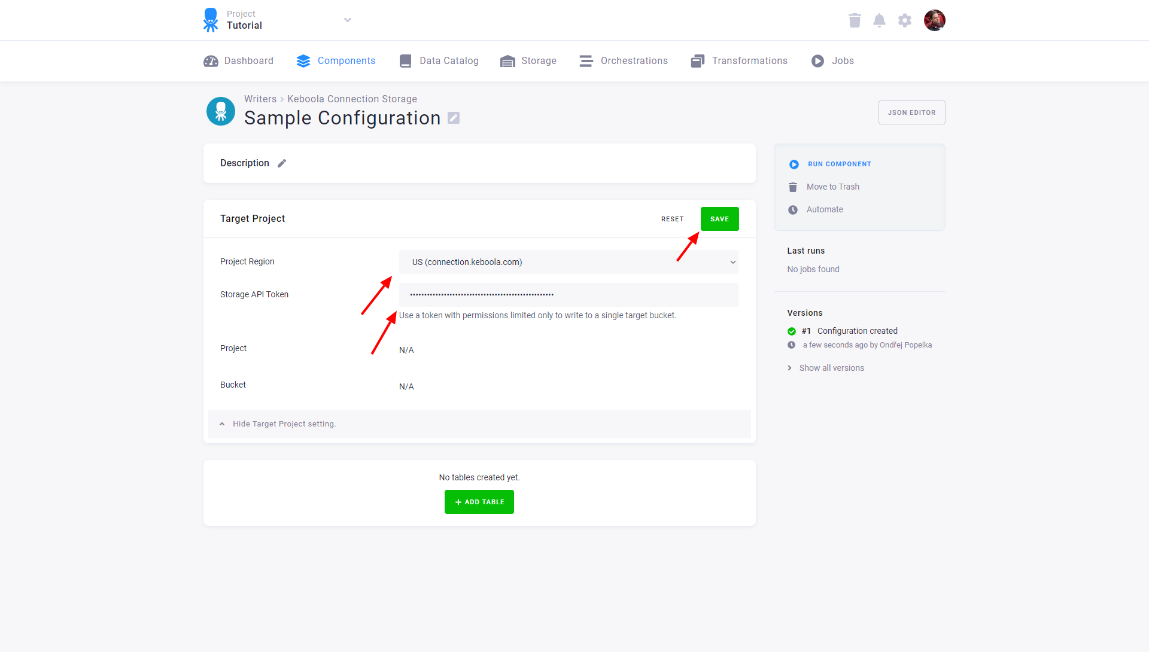Follow the Writers breadcrumb link
The image size is (1149, 652).
[x=260, y=99]
